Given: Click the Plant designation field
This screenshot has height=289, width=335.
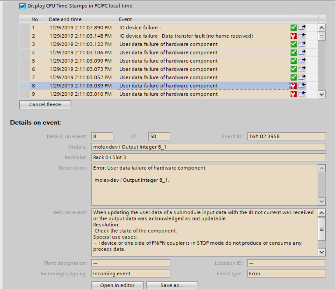Looking at the screenshot, I should click(x=131, y=263).
